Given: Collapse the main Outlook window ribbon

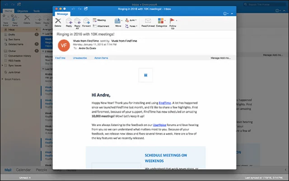Looking at the screenshot, I should point(284,11).
